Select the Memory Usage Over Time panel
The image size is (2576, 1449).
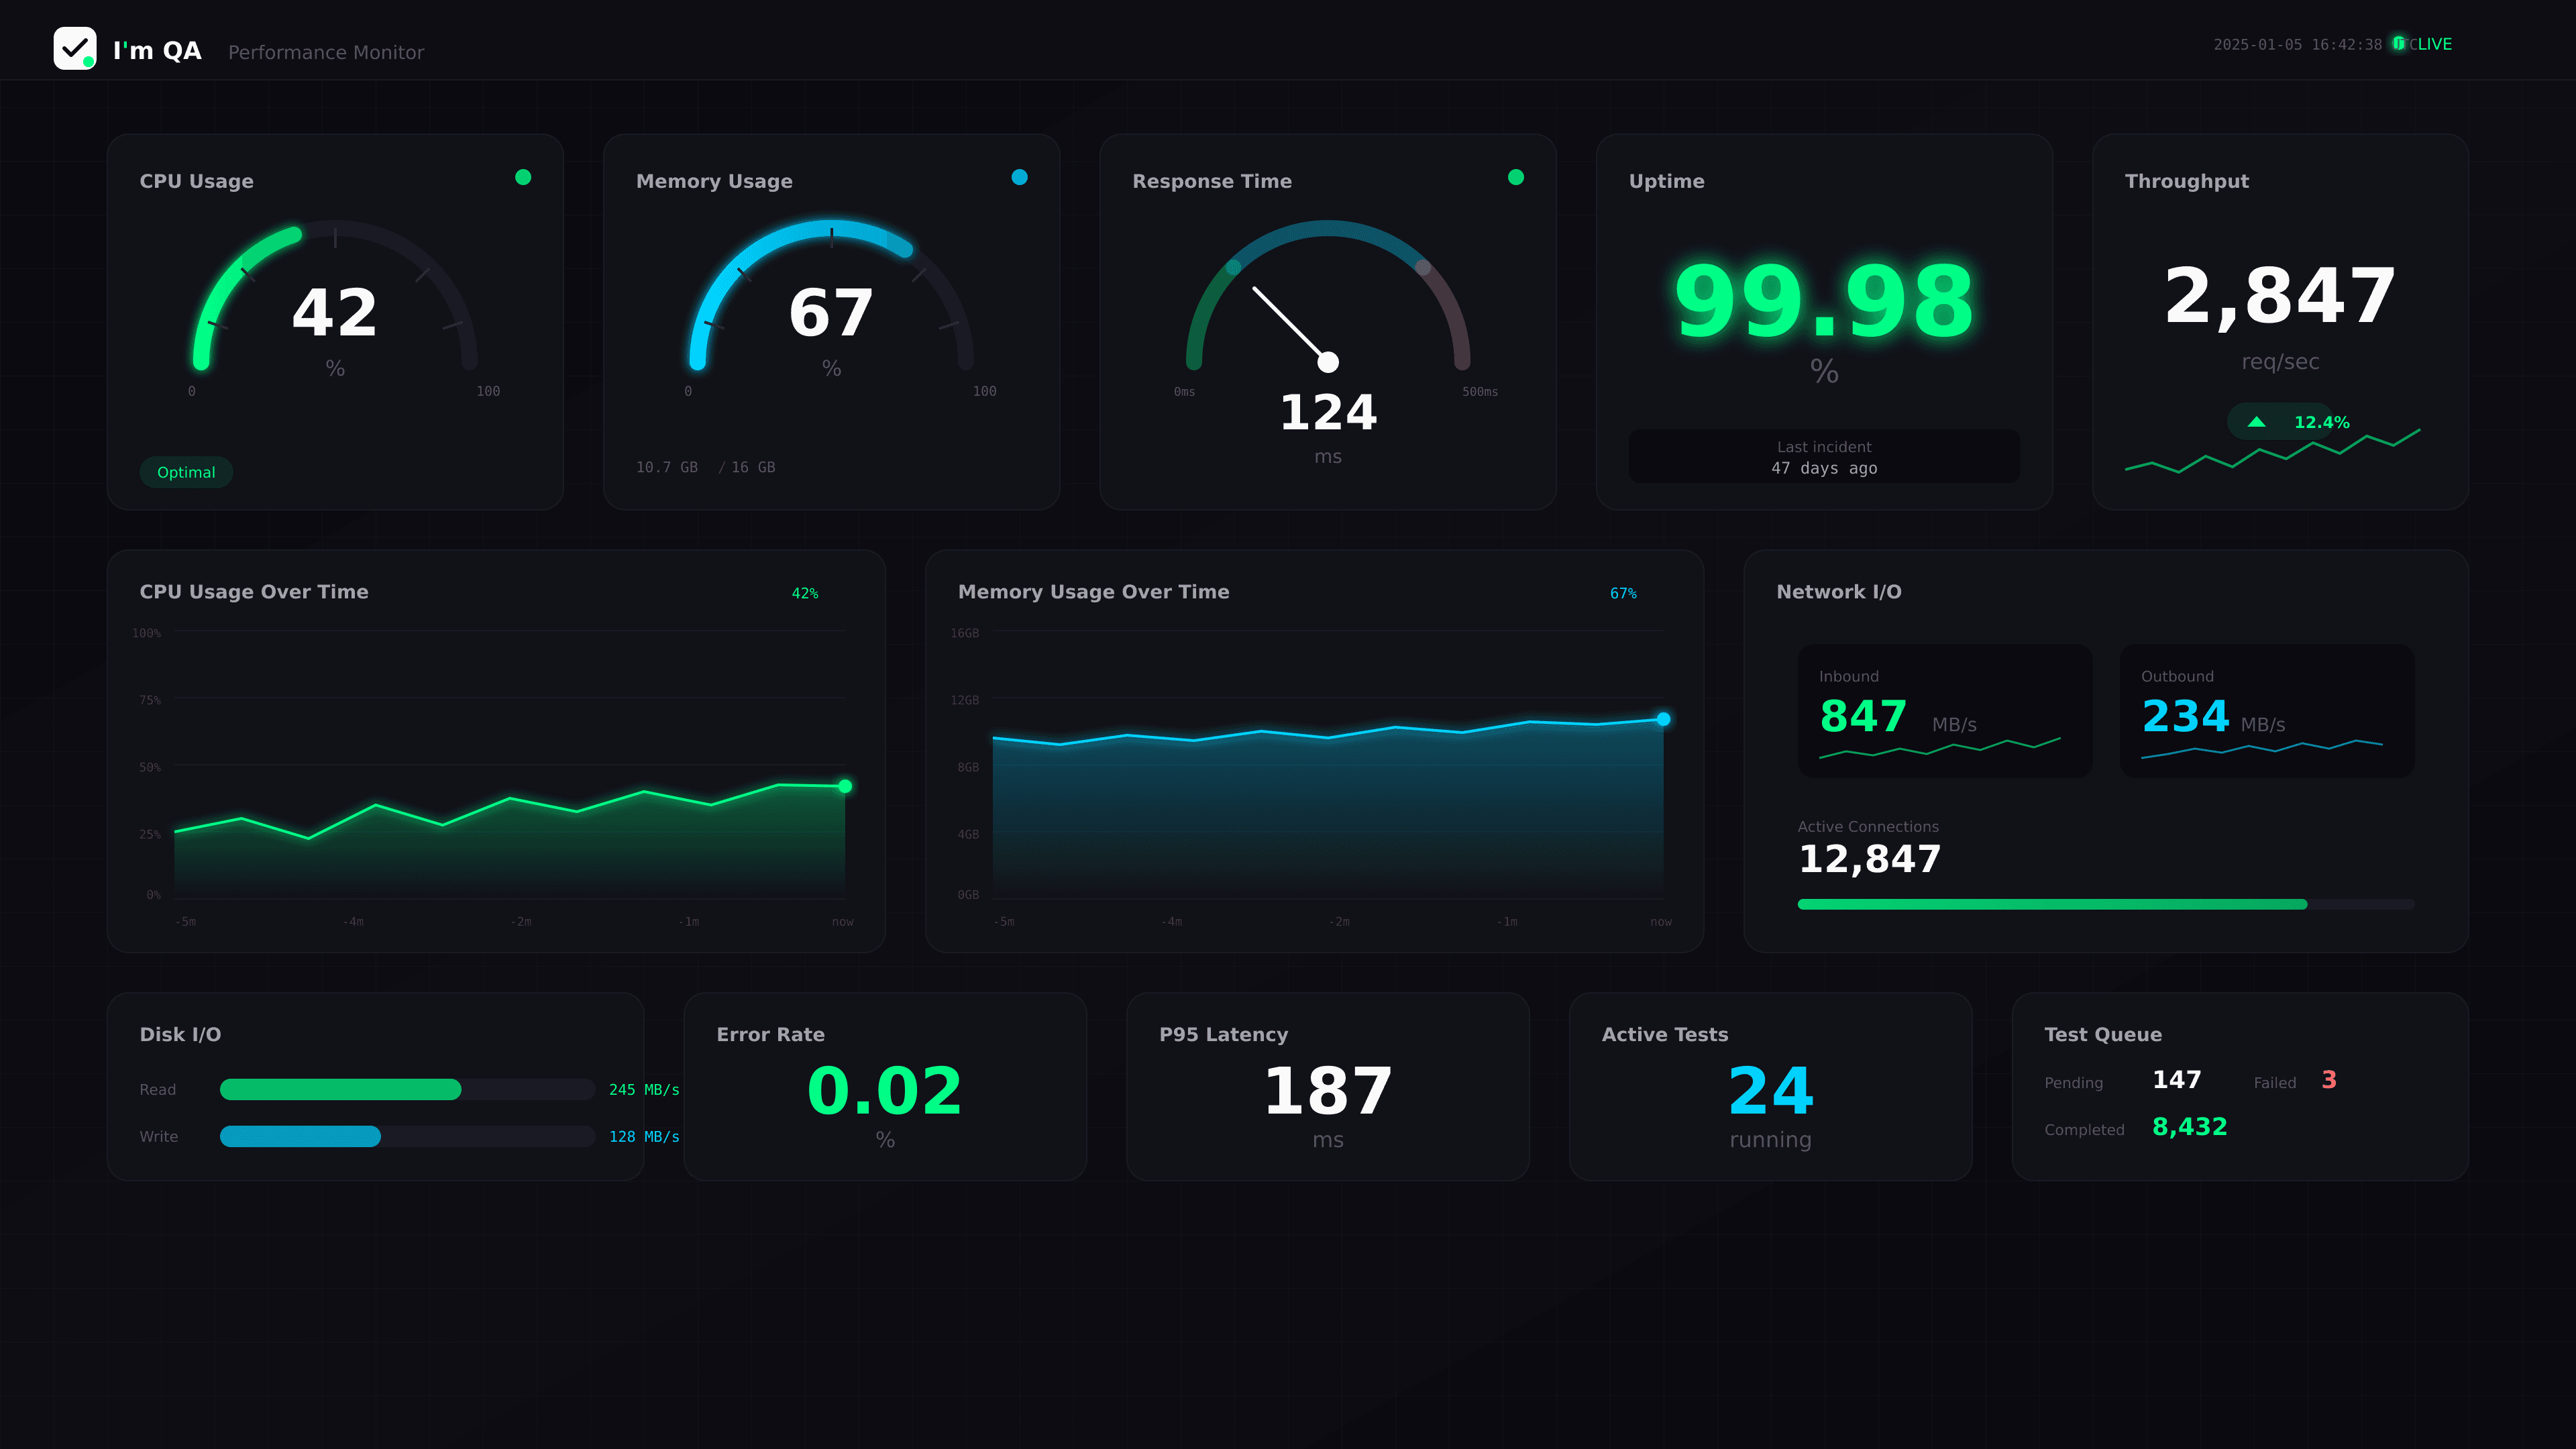1094,592
